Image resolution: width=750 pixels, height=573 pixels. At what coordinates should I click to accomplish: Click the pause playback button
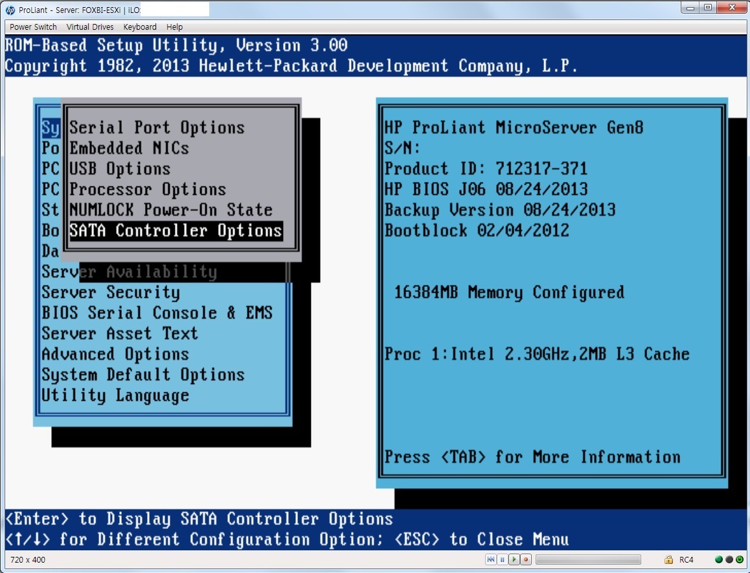502,559
